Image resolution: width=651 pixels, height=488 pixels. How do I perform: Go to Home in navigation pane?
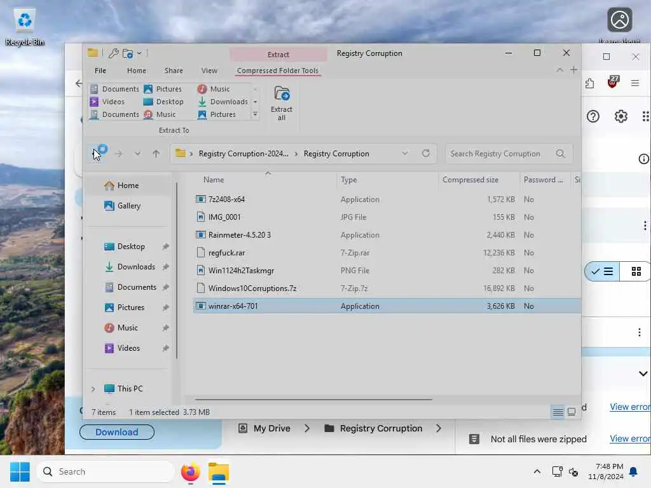tap(128, 186)
